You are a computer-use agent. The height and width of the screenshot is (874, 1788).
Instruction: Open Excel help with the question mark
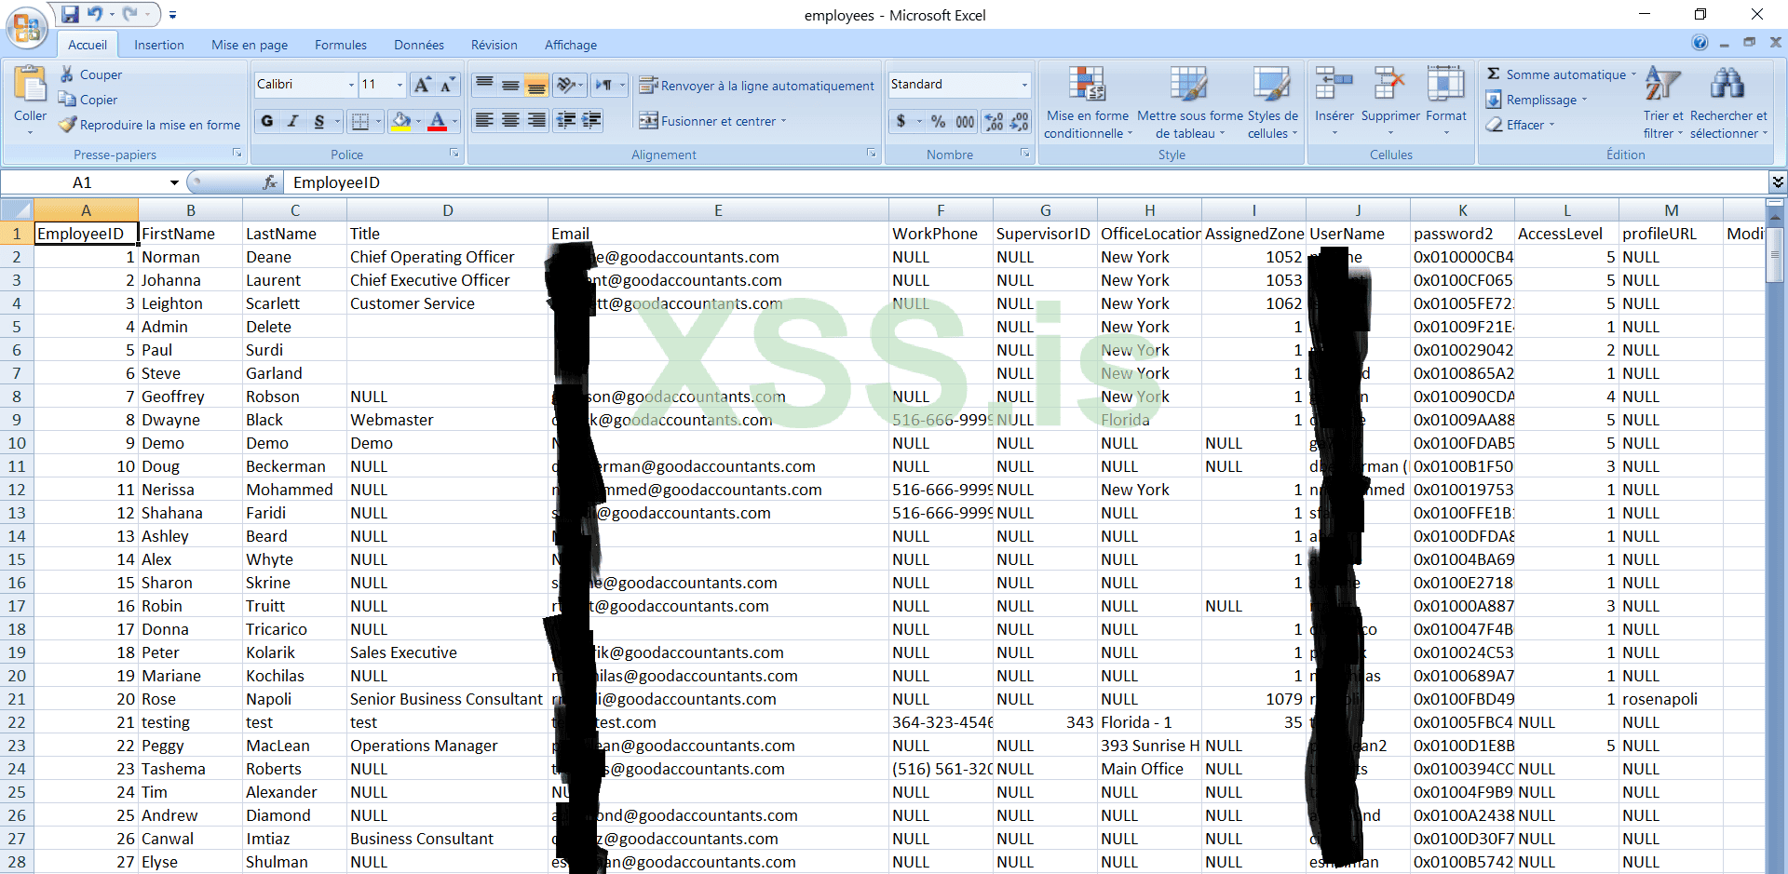[x=1700, y=43]
